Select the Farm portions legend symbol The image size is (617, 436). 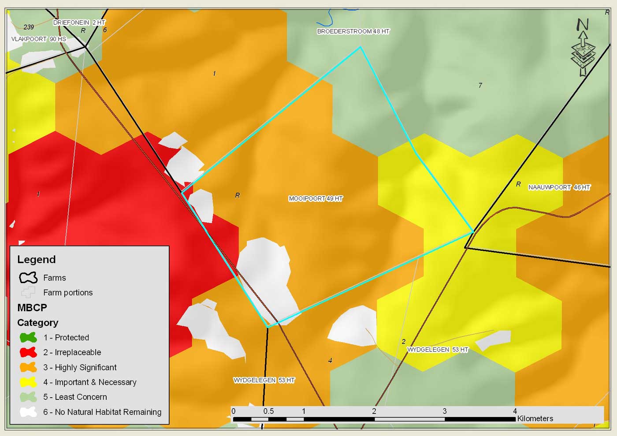point(28,292)
